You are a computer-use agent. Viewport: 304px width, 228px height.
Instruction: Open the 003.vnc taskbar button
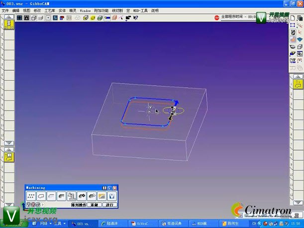[83, 224]
